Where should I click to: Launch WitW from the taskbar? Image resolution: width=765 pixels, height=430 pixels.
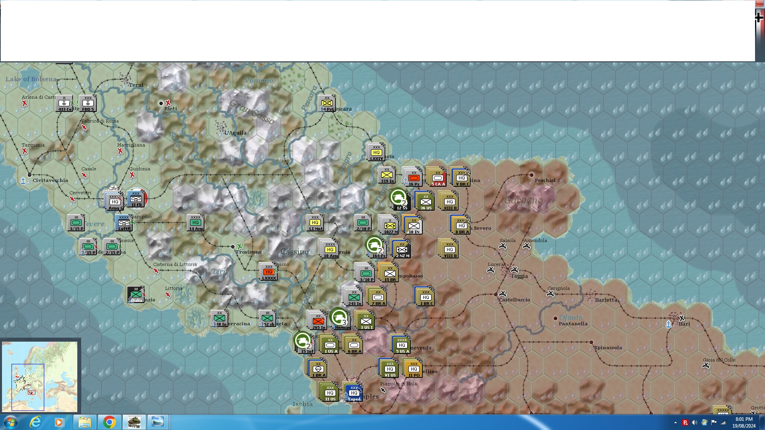click(x=134, y=422)
